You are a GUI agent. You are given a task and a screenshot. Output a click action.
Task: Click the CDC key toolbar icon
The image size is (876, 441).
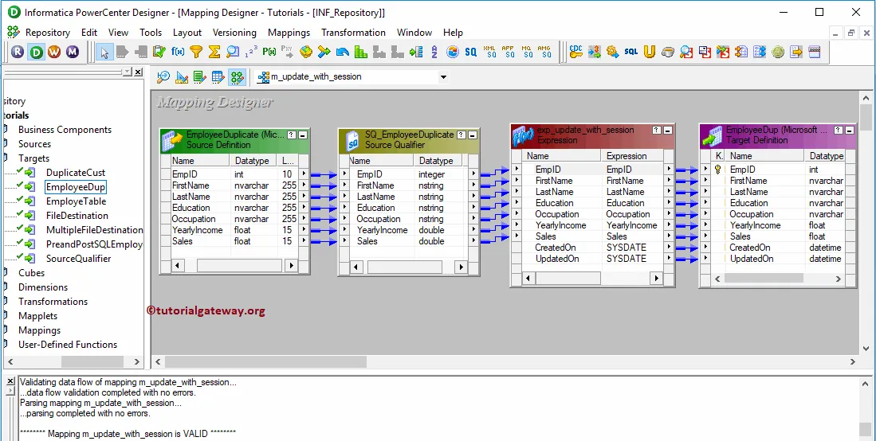(576, 53)
